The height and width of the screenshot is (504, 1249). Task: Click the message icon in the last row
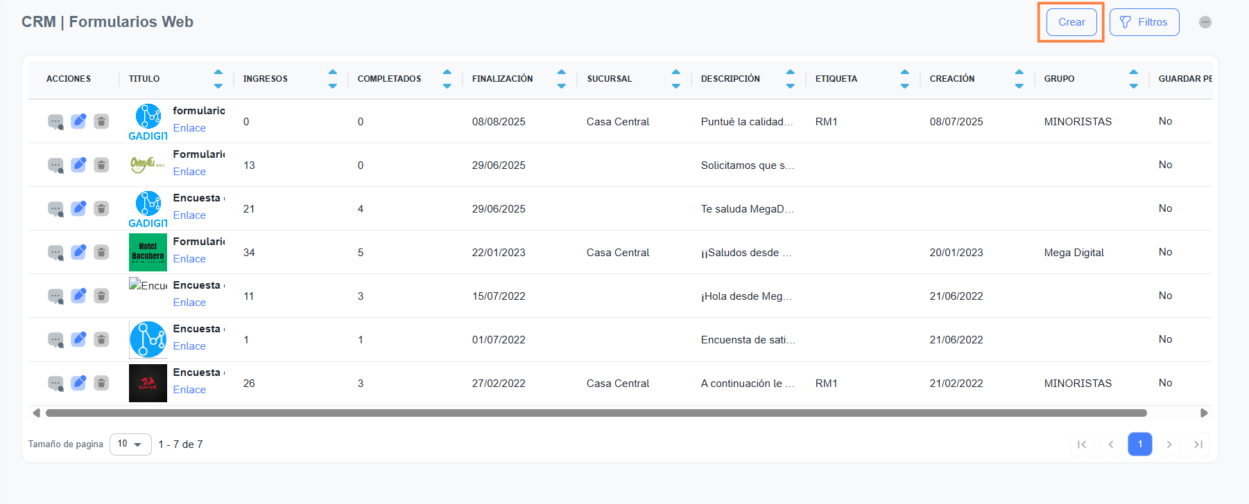tap(55, 384)
